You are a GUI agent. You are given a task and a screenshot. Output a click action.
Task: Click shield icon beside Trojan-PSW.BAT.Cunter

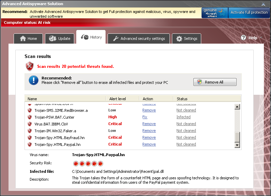30,117
